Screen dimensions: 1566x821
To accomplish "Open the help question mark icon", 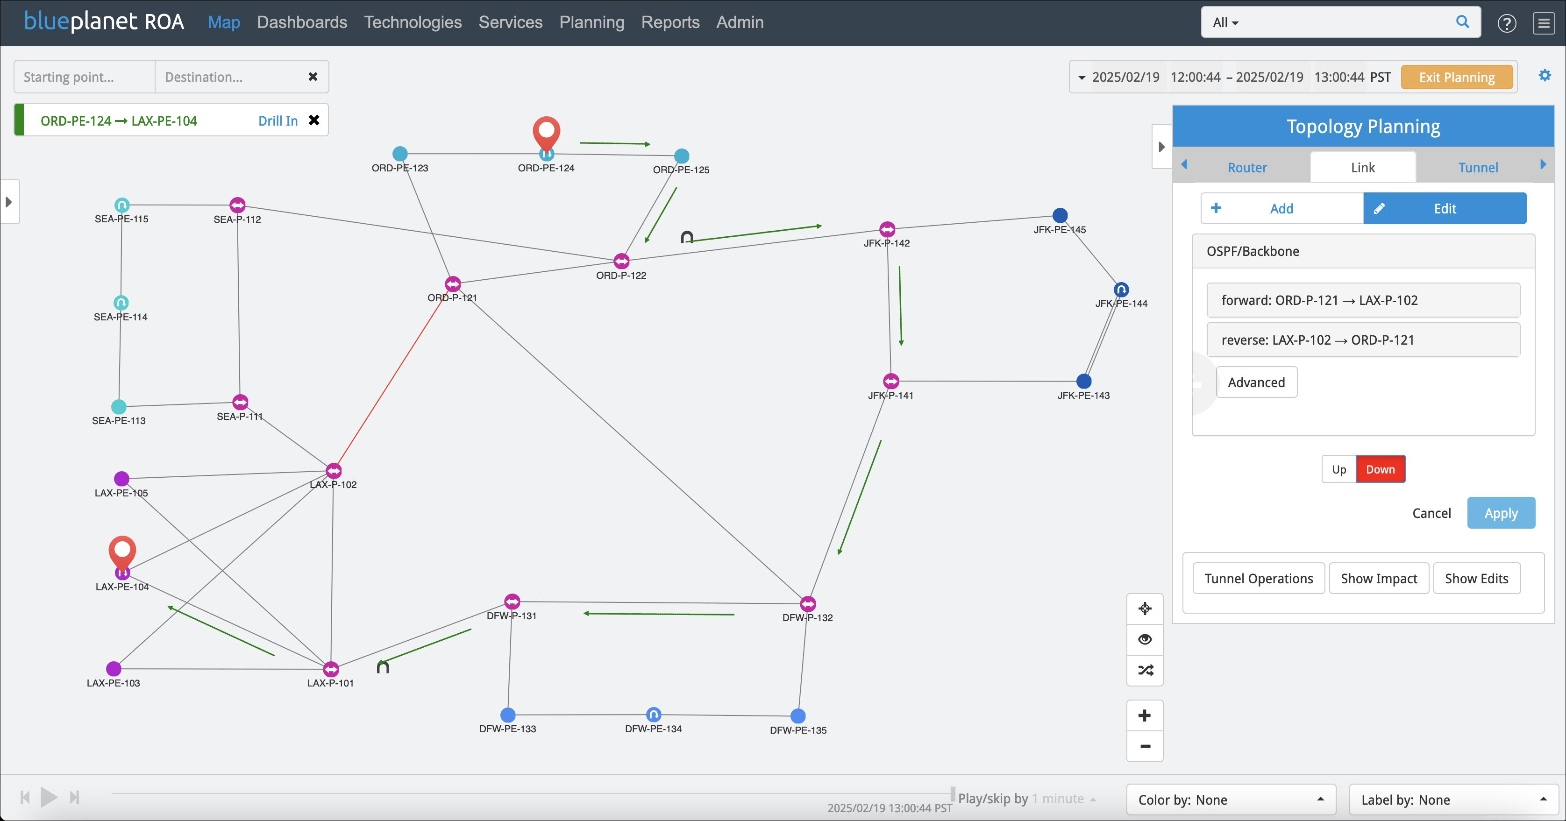I will click(1506, 23).
